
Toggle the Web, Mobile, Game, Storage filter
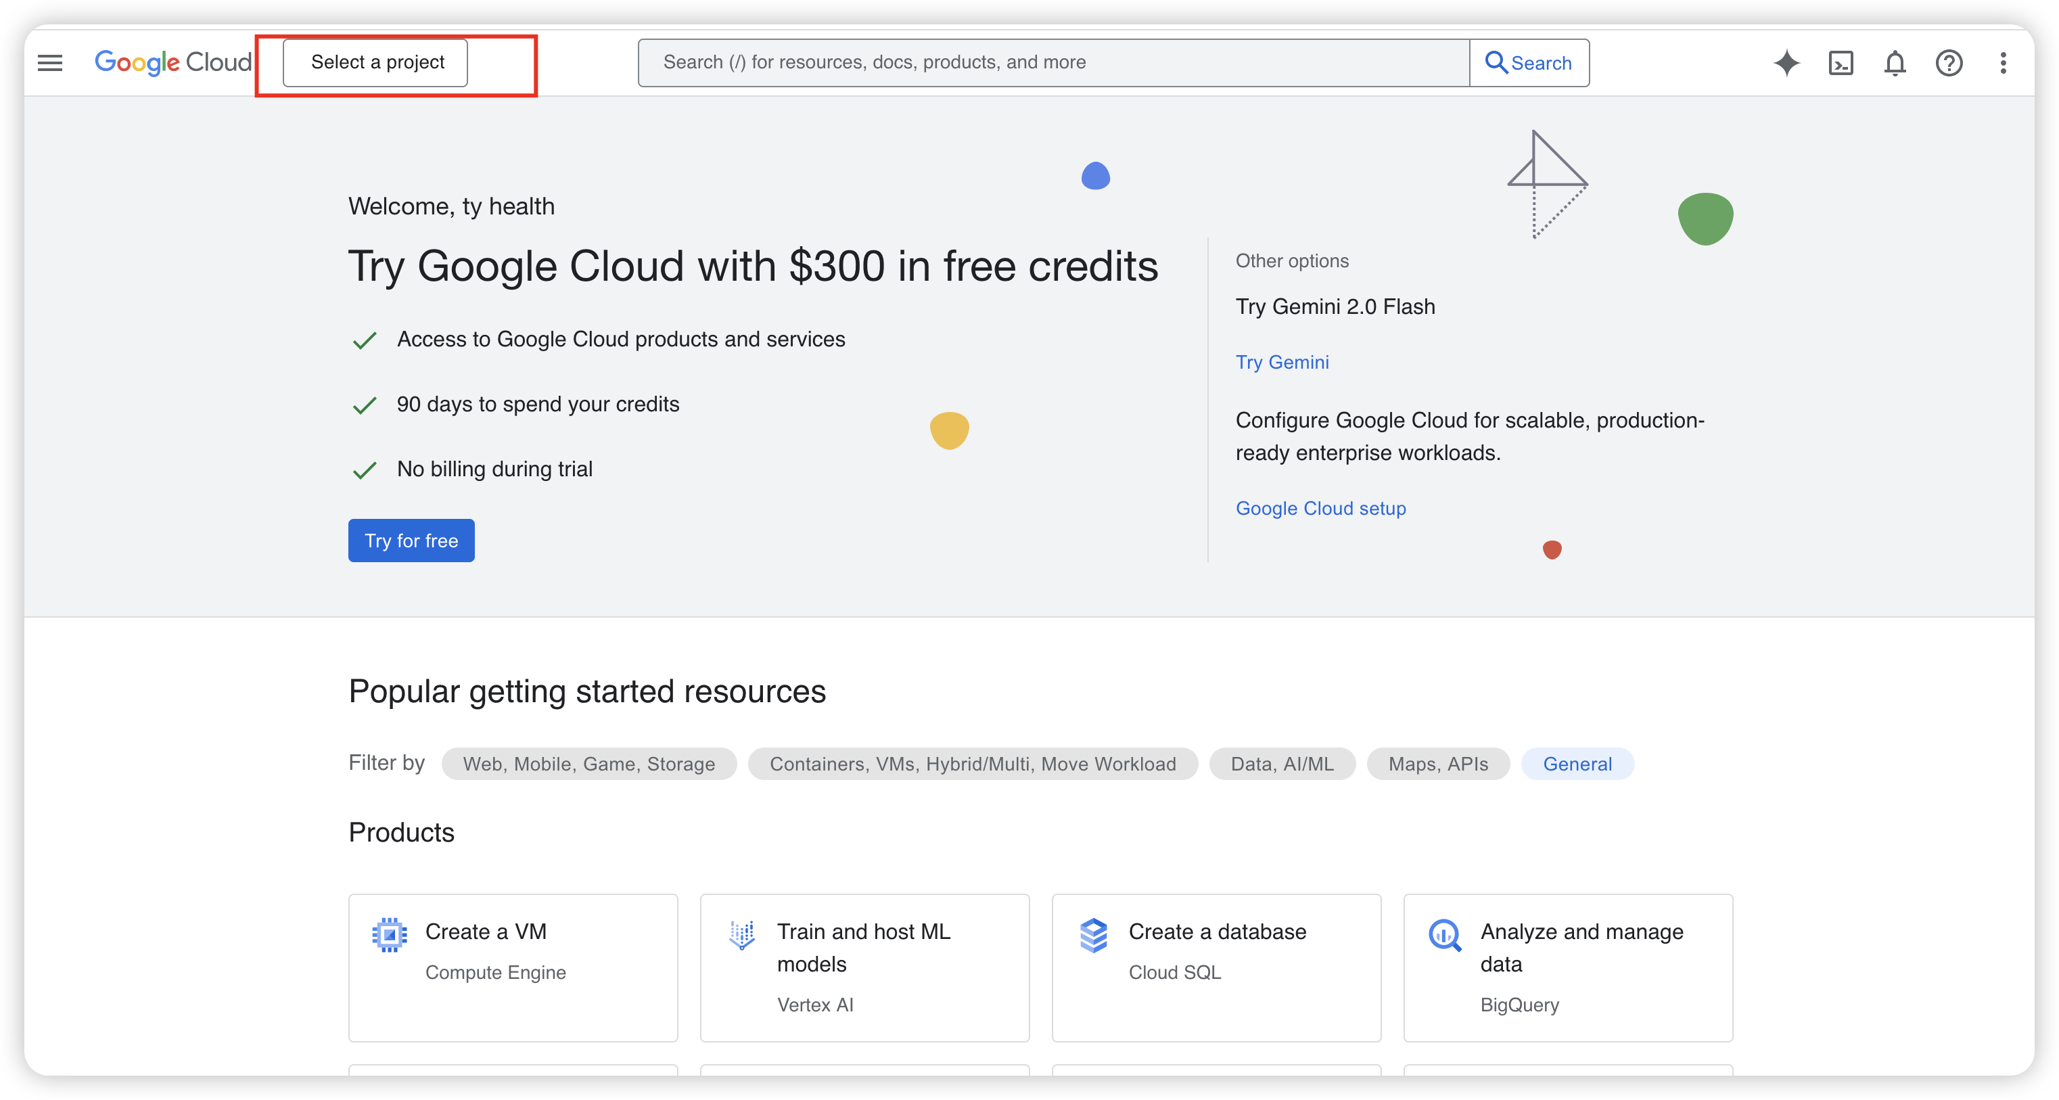point(588,764)
